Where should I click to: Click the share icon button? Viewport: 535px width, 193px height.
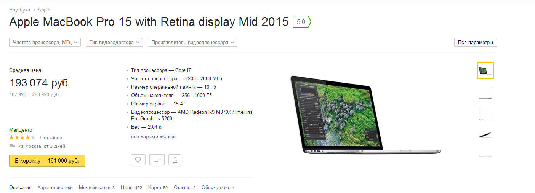coord(175,160)
